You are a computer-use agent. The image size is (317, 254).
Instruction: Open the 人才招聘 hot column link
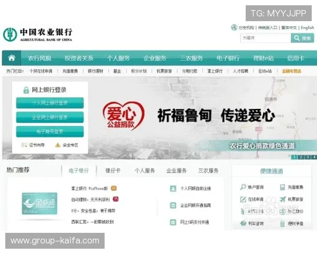[240, 71]
